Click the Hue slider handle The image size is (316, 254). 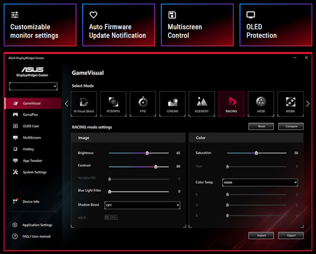pyautogui.click(x=228, y=167)
